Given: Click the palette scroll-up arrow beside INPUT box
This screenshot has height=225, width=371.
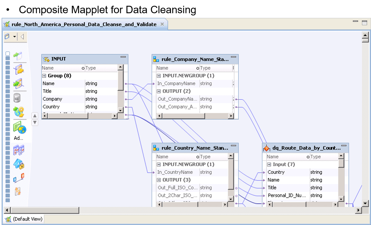Looking at the screenshot, I should [35, 116].
